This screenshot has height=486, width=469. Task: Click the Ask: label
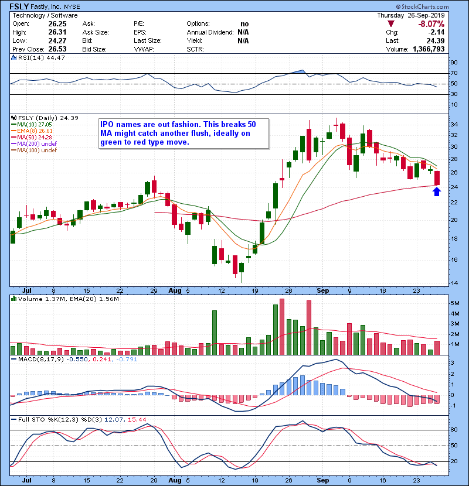(89, 24)
